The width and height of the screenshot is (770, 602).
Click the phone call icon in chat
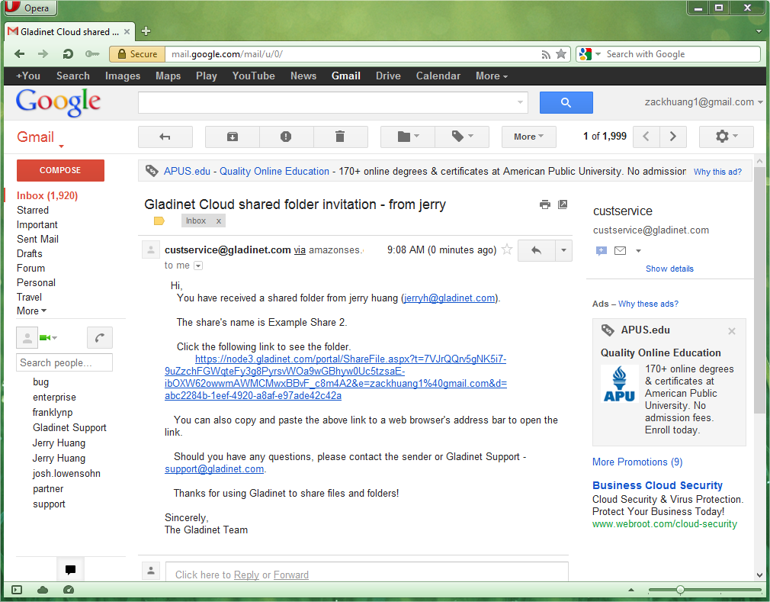[x=100, y=337]
